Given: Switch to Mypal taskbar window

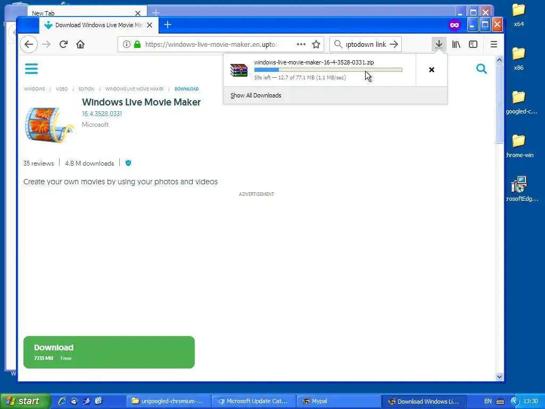Looking at the screenshot, I should coord(338,401).
